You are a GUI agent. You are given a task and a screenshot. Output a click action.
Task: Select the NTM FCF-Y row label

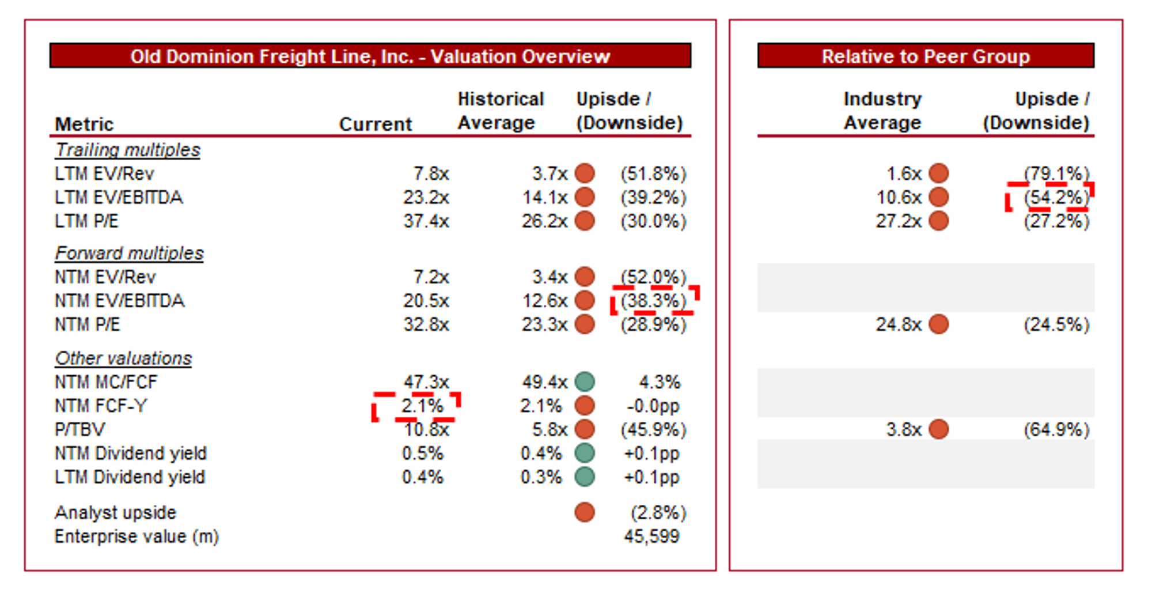pyautogui.click(x=101, y=406)
